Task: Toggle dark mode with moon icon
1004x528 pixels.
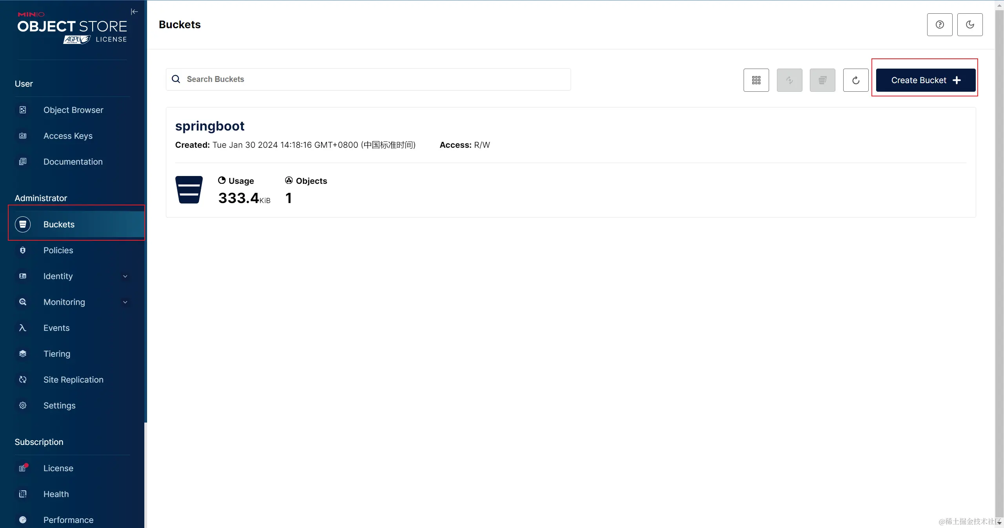Action: pos(969,25)
